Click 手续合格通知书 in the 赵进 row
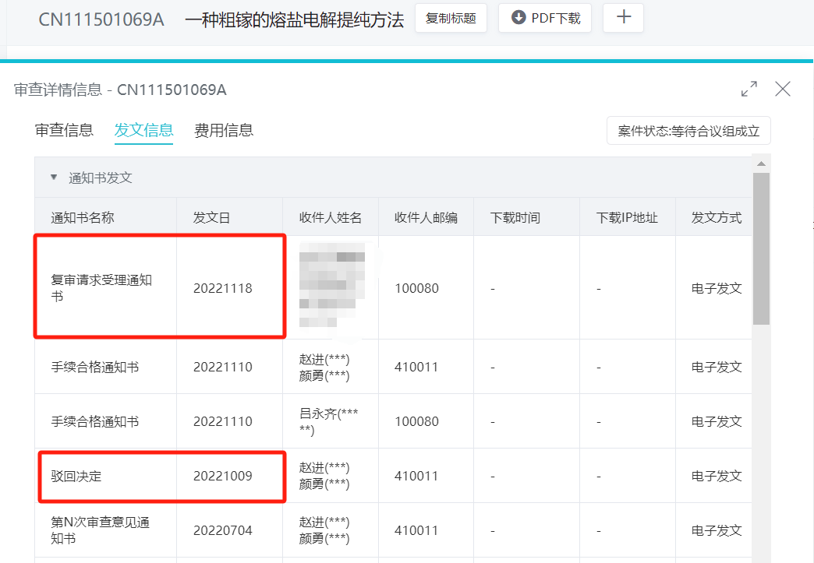Screen dimensions: 814x563 coord(95,367)
